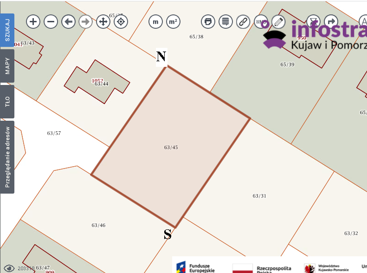Copy map link via chain icon
This screenshot has width=367, height=273.
pos(243,21)
